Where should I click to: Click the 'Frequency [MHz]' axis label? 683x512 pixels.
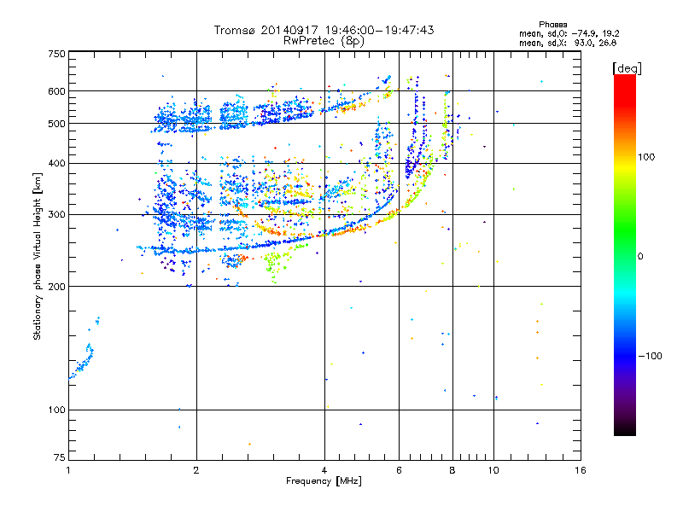click(x=324, y=481)
